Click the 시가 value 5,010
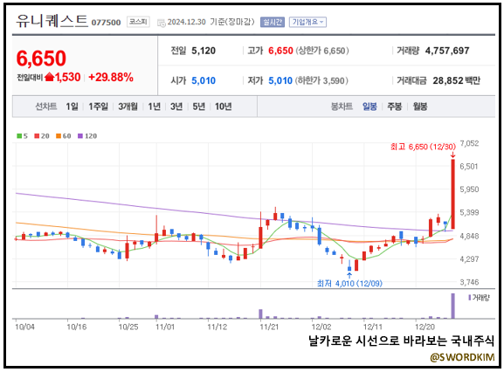The image size is (504, 372). pyautogui.click(x=204, y=80)
